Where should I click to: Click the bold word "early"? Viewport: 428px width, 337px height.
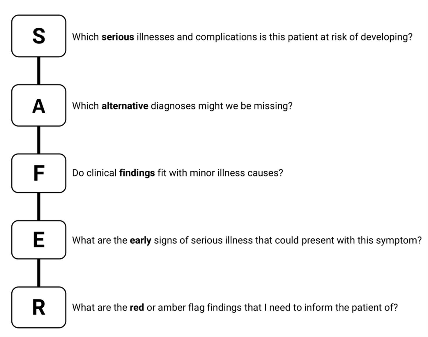(140, 240)
